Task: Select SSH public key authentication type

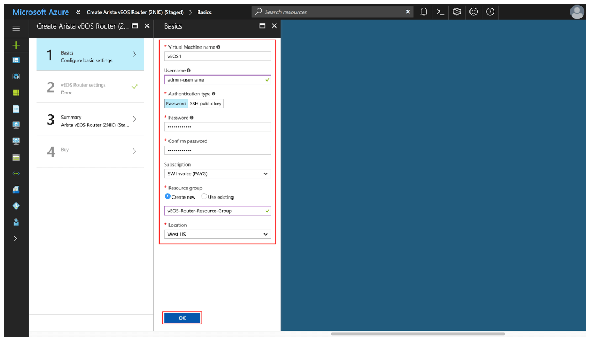Action: click(x=205, y=104)
